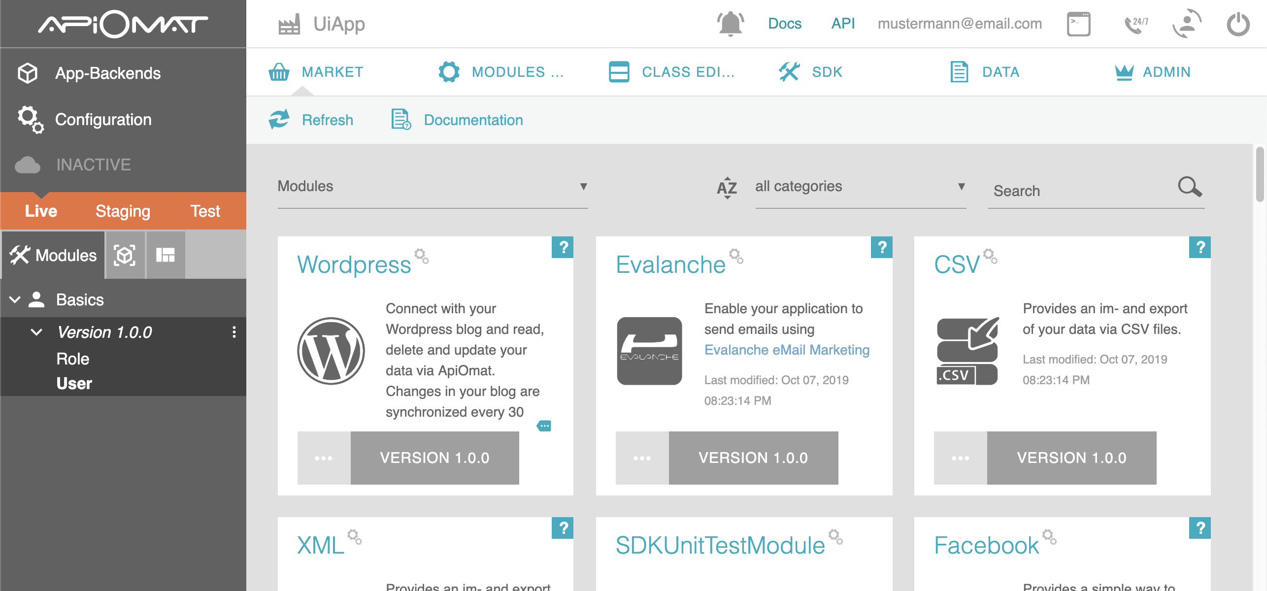
Task: Open Wordpress more options dots button
Action: pos(324,458)
